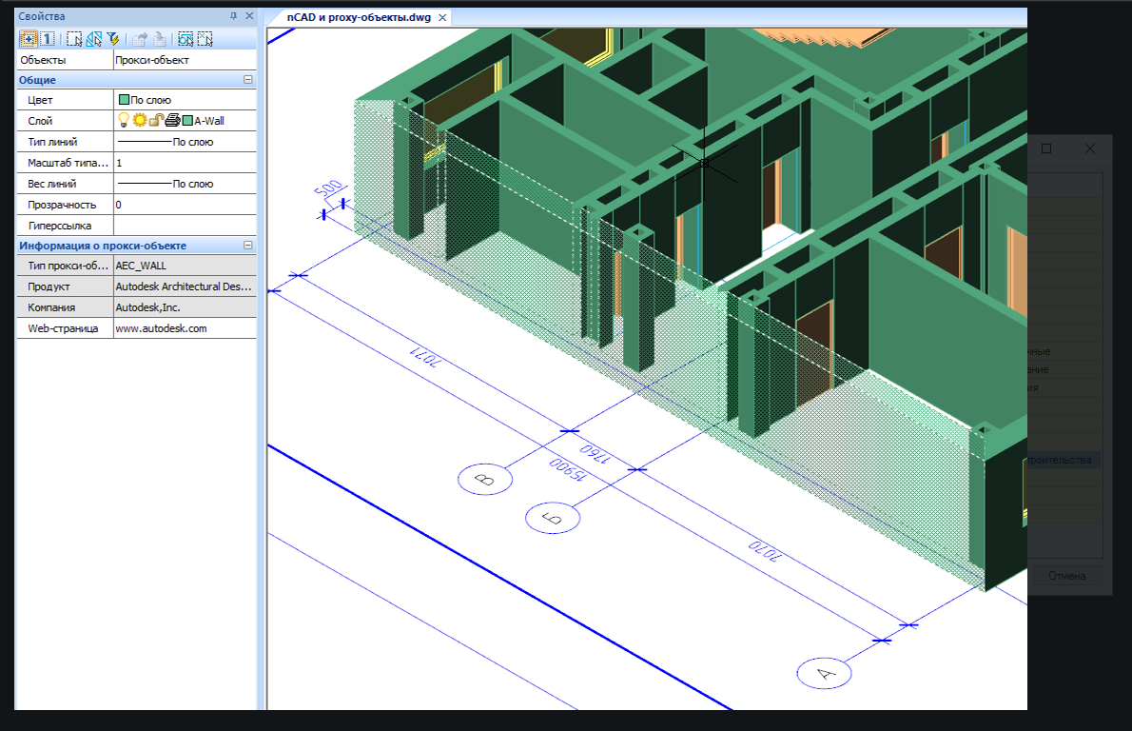Click the Цвет property label
Viewport: 1132px width, 731px height.
click(40, 100)
